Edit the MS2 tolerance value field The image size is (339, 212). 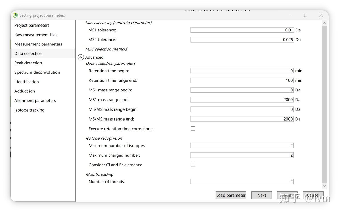click(x=242, y=40)
